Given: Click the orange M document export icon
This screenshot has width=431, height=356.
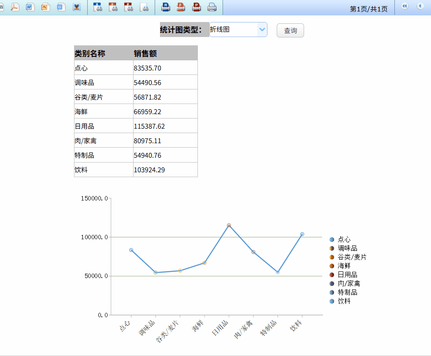Looking at the screenshot, I should click(45, 7).
